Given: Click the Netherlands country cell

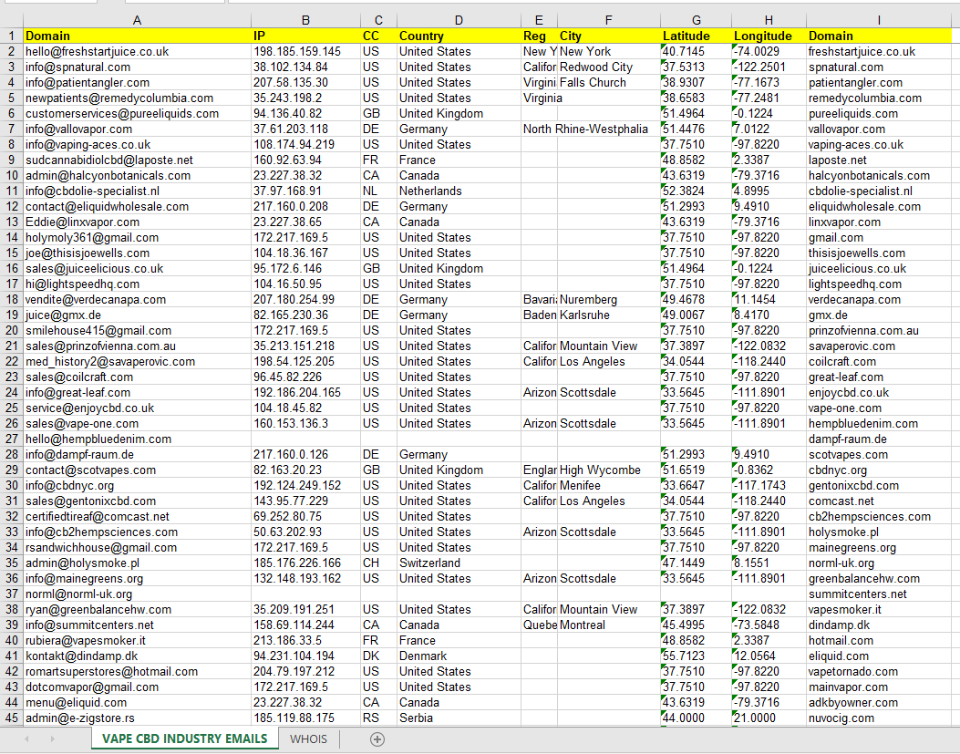Looking at the screenshot, I should [459, 191].
